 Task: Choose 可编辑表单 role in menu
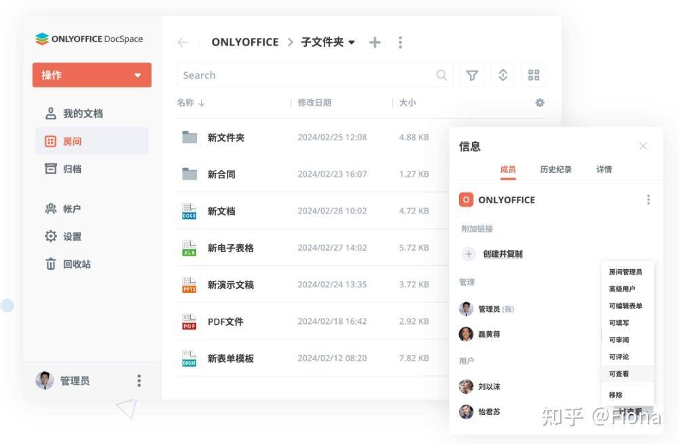point(627,306)
